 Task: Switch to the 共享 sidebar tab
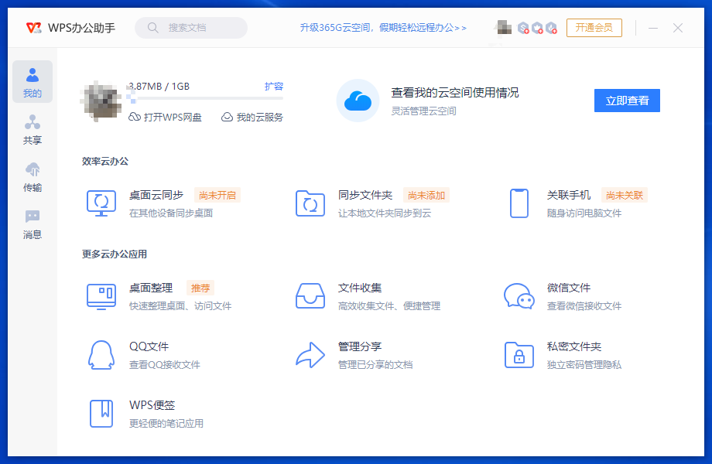pos(33,129)
